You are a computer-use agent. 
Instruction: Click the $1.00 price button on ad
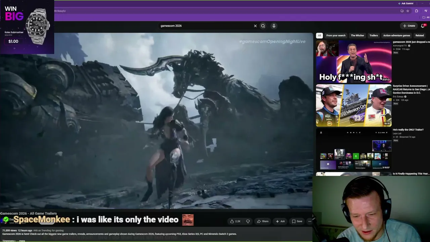coord(13,41)
